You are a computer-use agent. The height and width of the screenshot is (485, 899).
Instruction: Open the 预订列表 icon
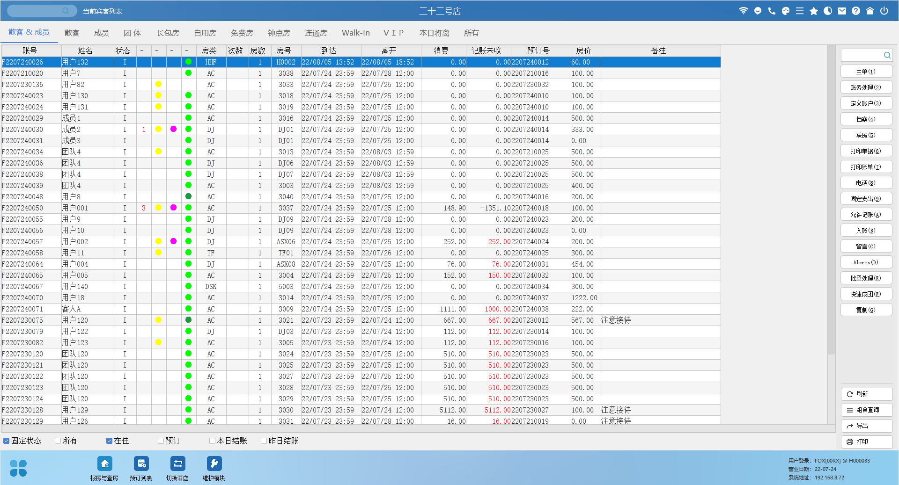141,464
